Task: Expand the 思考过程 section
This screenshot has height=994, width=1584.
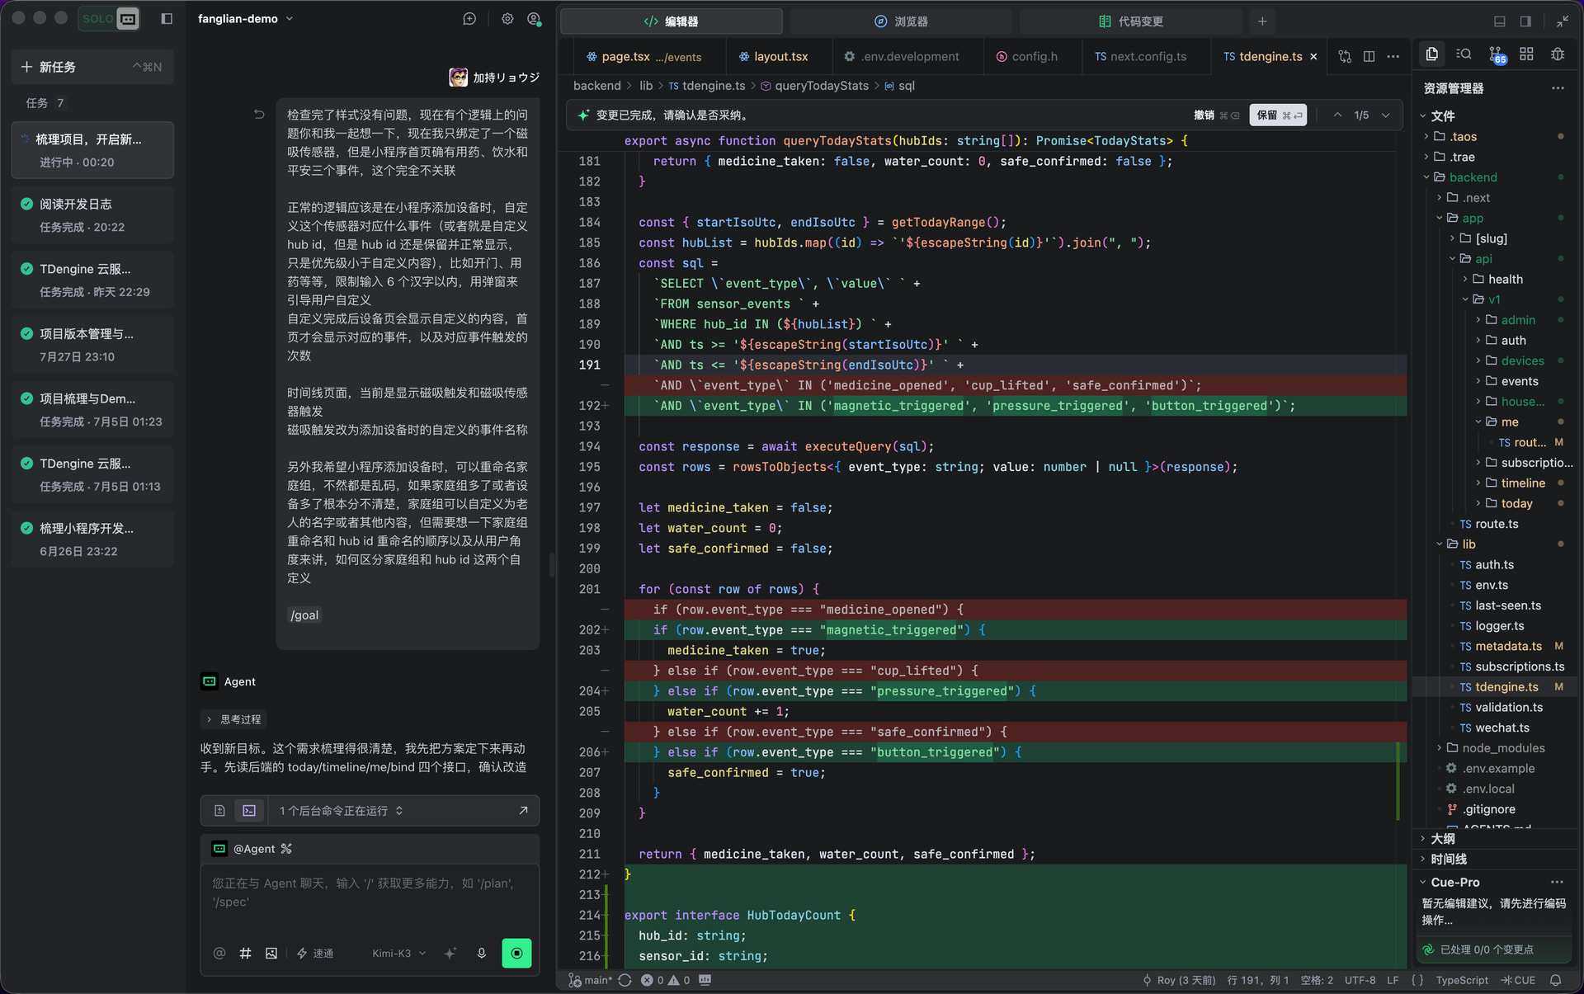Action: pos(233,719)
